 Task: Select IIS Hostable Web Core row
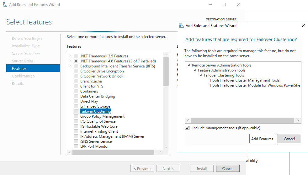[99, 126]
